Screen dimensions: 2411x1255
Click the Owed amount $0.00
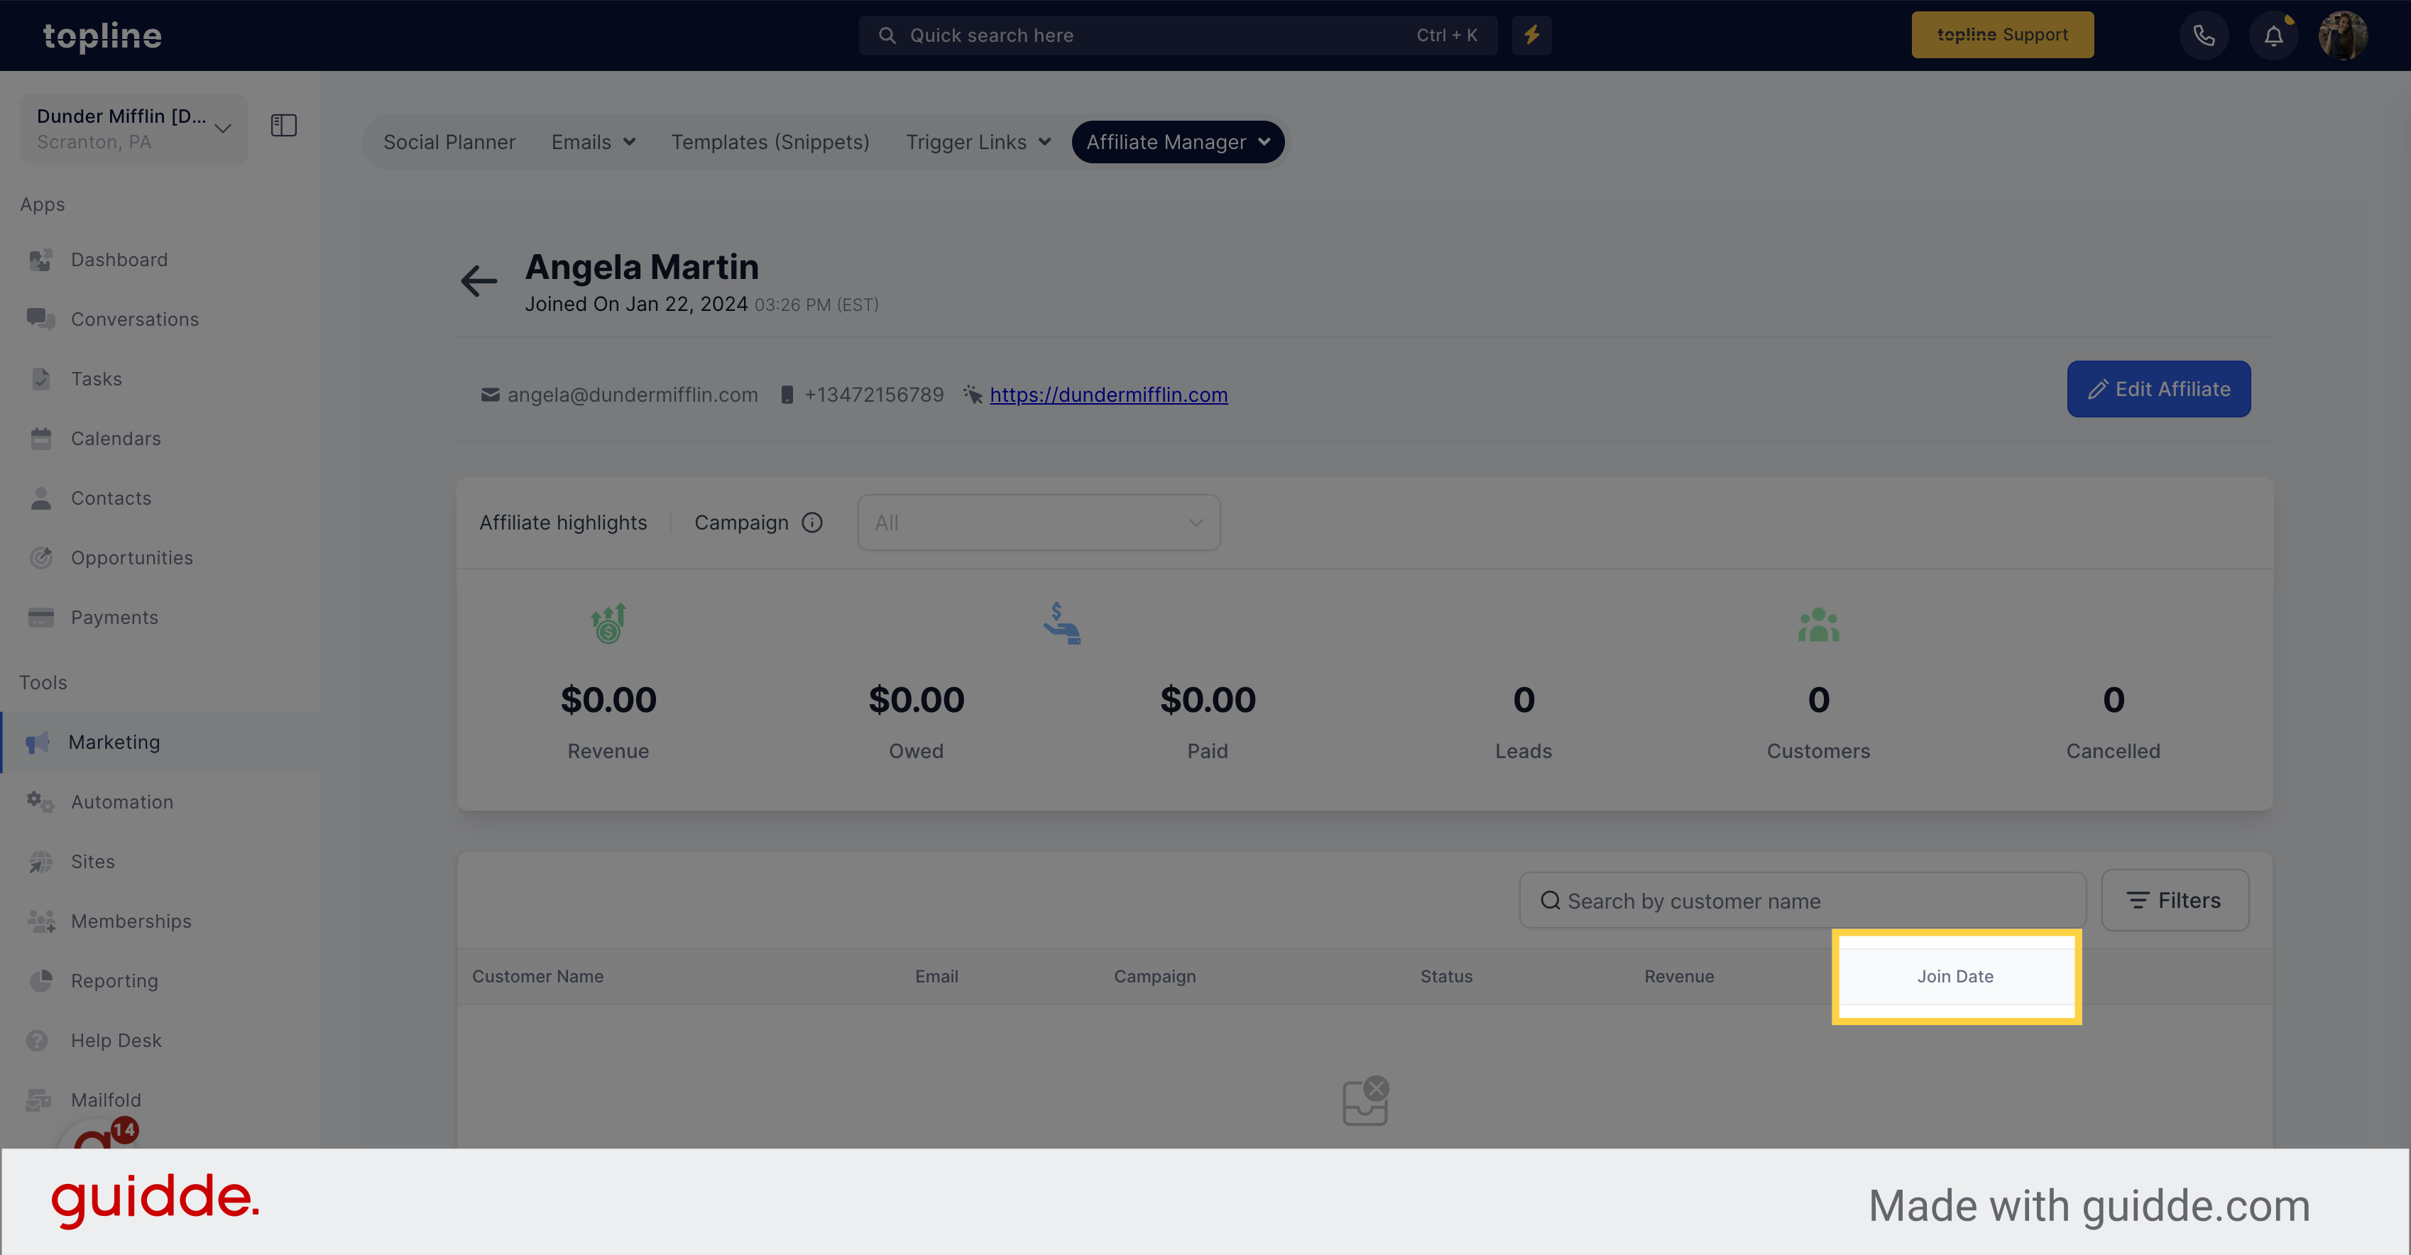coord(915,699)
